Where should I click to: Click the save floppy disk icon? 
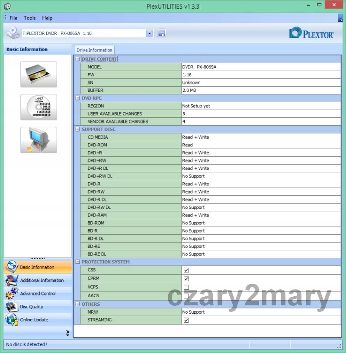(162, 33)
